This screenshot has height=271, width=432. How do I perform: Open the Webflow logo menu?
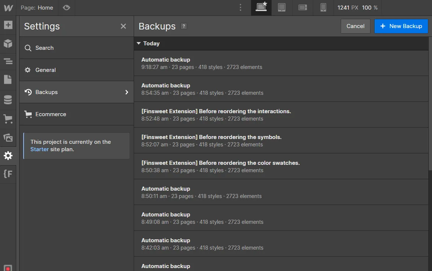pos(8,8)
